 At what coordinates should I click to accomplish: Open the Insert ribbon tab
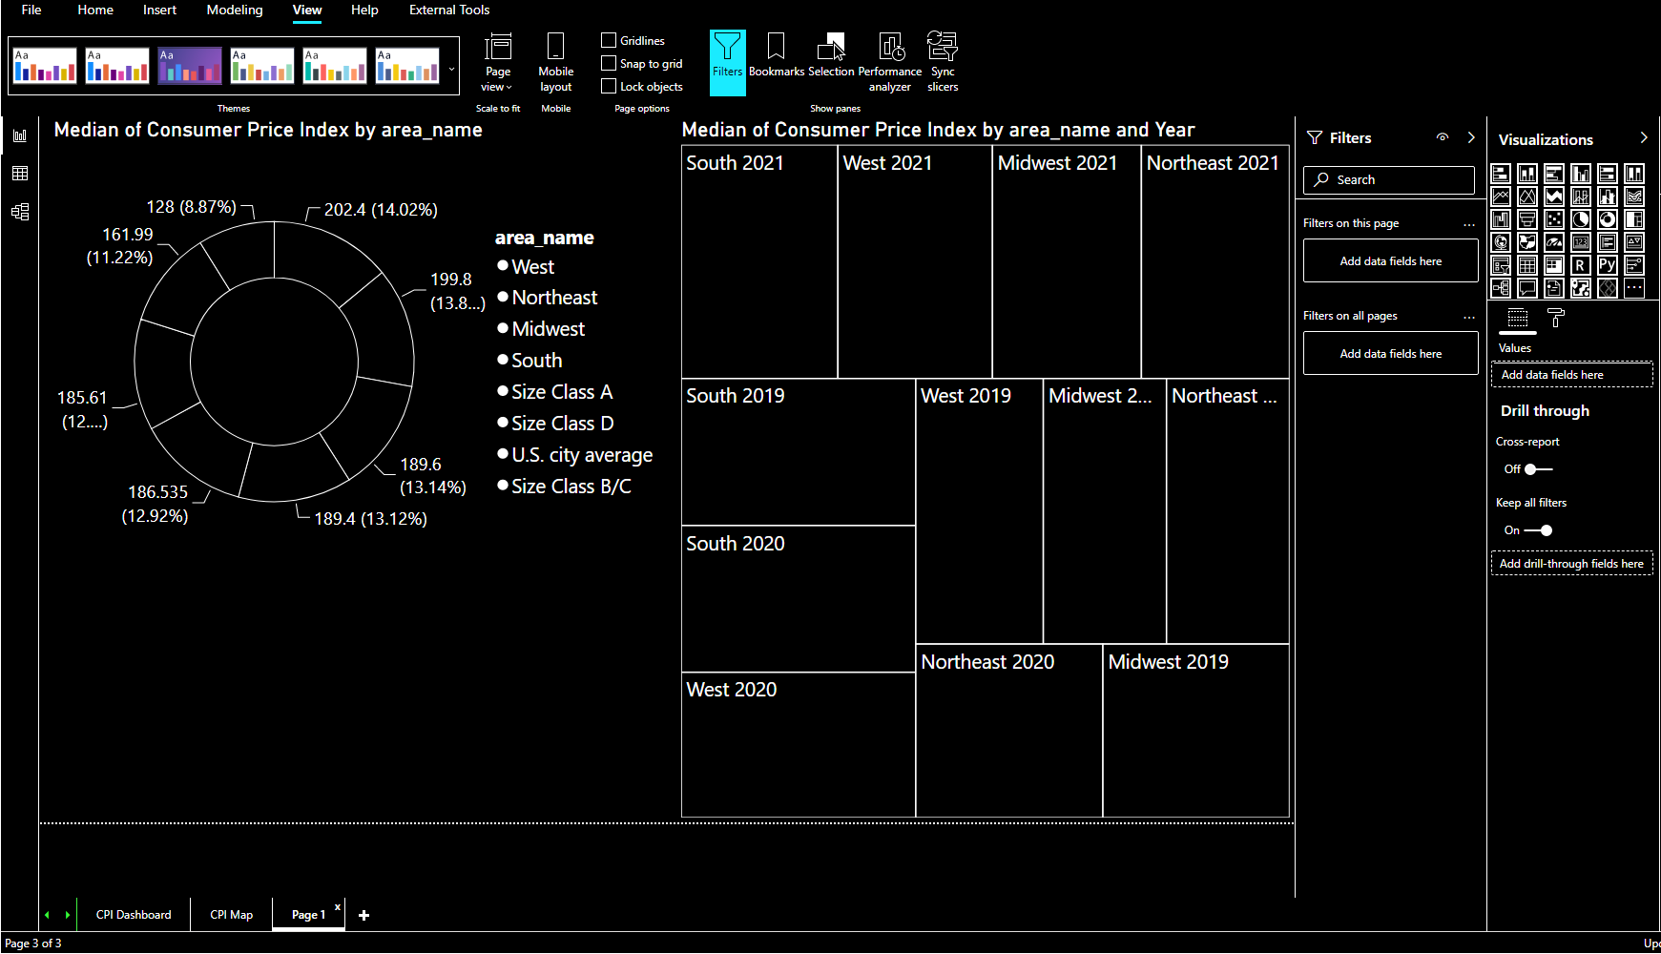pos(159,10)
